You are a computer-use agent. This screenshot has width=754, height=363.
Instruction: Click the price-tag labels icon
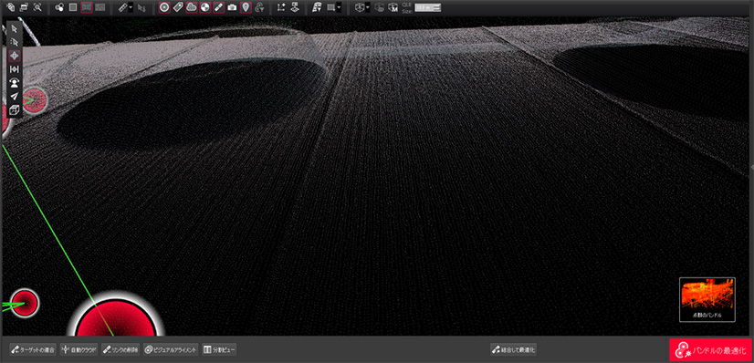178,7
